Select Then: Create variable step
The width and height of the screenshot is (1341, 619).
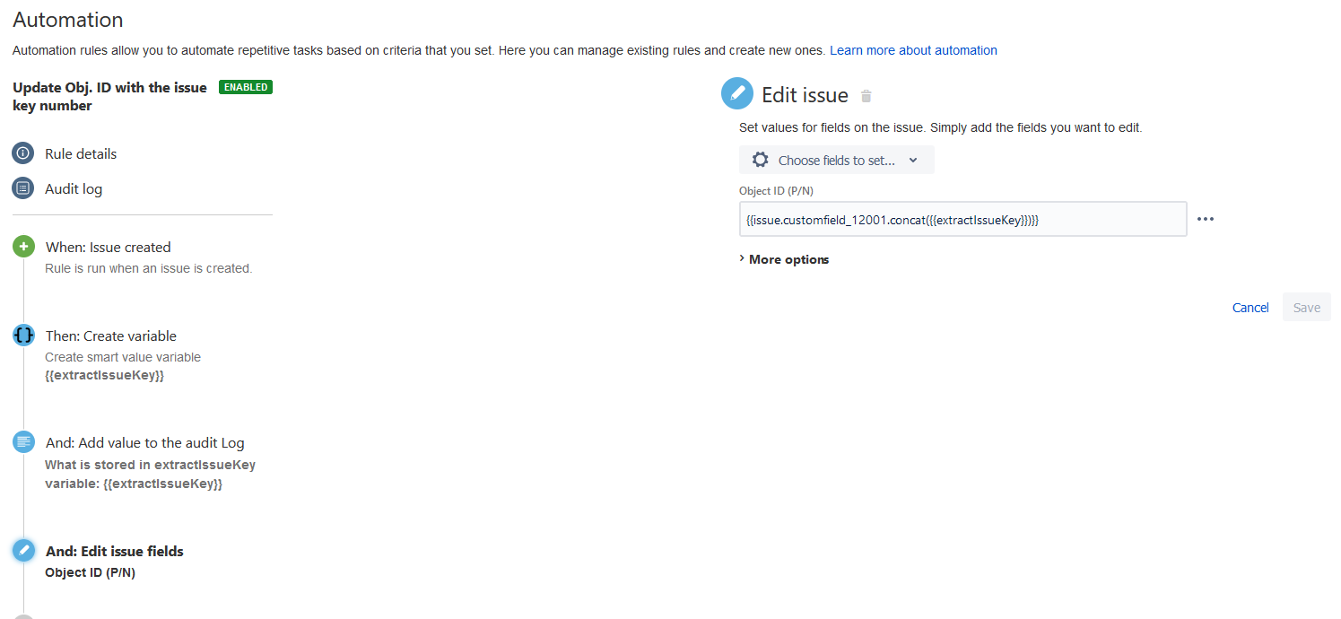[111, 336]
